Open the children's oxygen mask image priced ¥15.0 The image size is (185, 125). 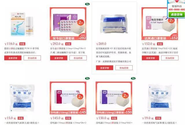(22, 98)
